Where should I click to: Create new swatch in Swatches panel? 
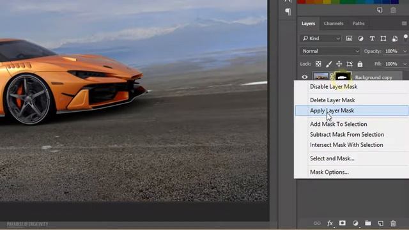pos(380,10)
